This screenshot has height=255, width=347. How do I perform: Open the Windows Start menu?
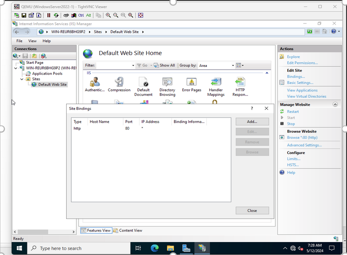(x=19, y=249)
